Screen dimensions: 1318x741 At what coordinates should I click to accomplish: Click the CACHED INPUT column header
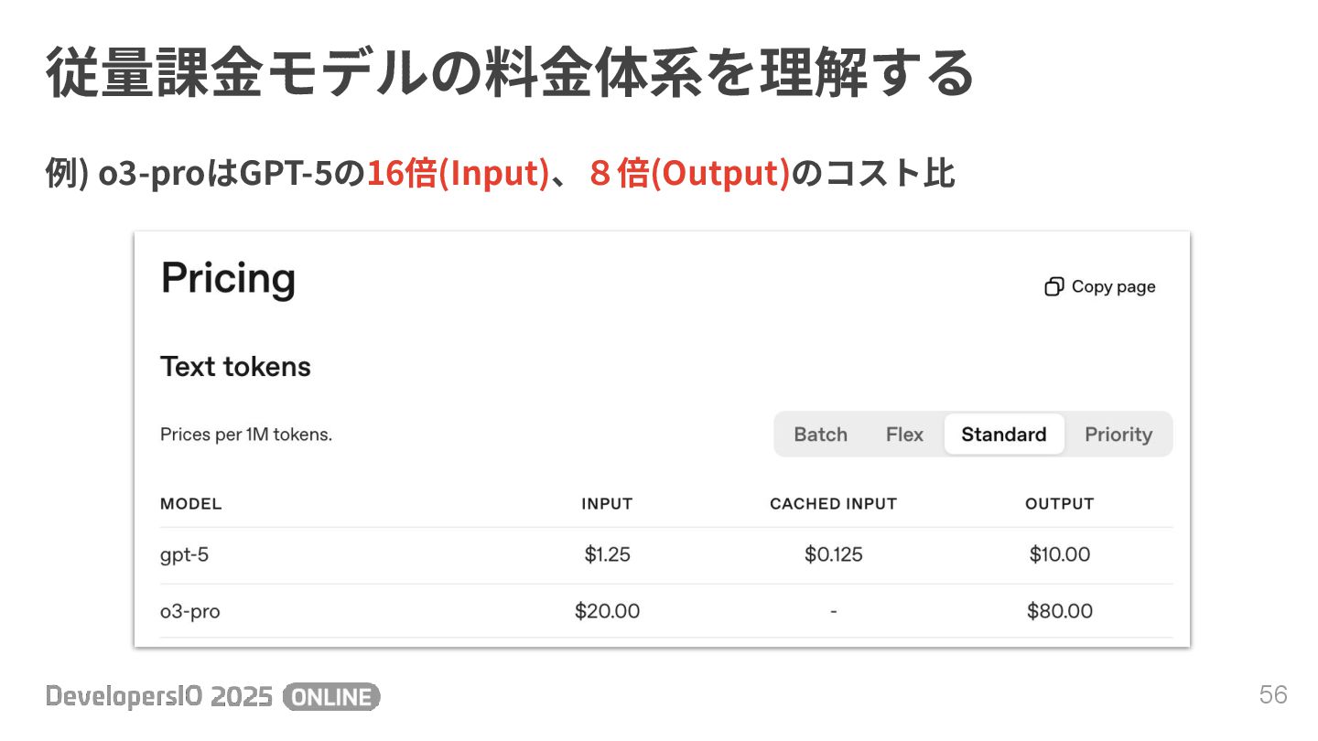pos(833,504)
